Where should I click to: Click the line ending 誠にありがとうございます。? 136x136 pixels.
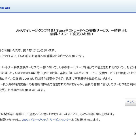[28, 50]
